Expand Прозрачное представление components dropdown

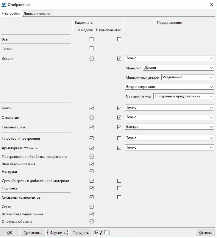(183, 97)
